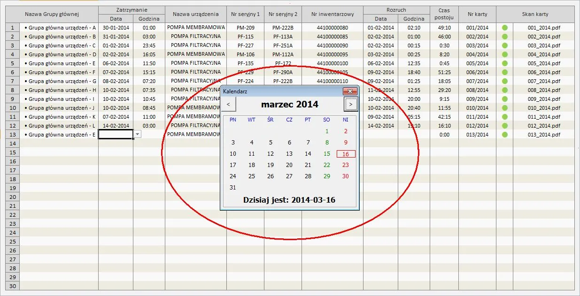Toggle the green indicator for karta 007/2014
Viewport: 580px width, 296px height.
(x=504, y=81)
